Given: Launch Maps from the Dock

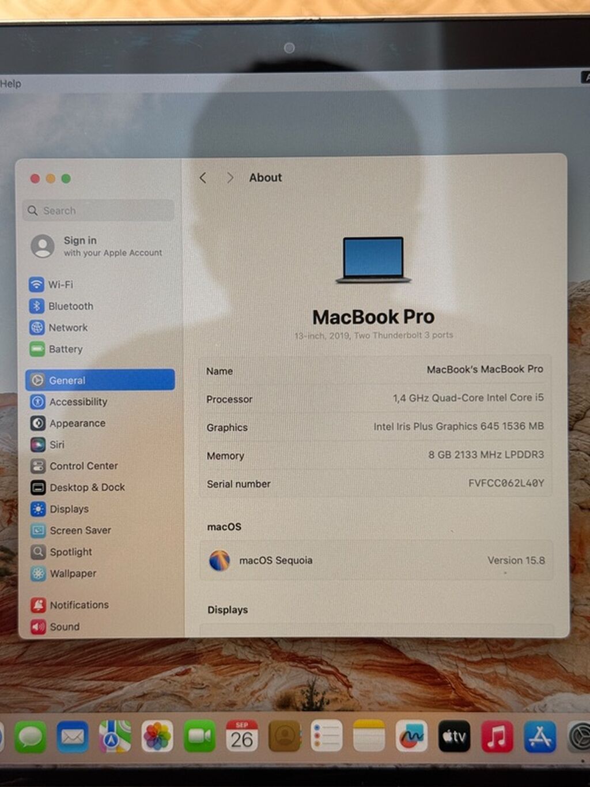Looking at the screenshot, I should 115,736.
